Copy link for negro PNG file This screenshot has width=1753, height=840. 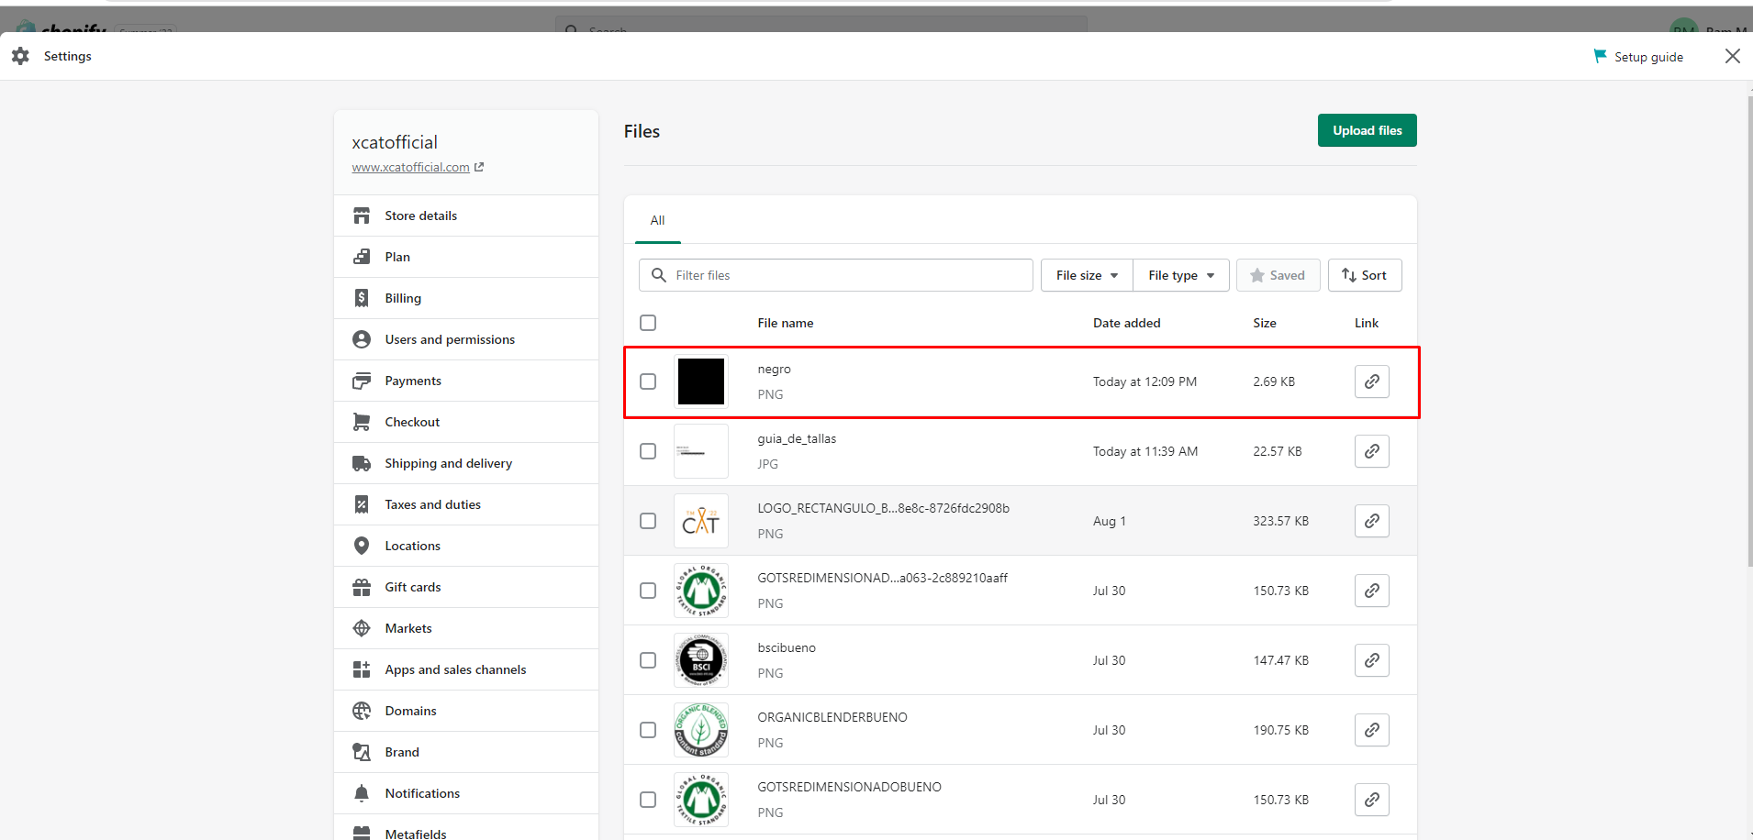[1371, 381]
